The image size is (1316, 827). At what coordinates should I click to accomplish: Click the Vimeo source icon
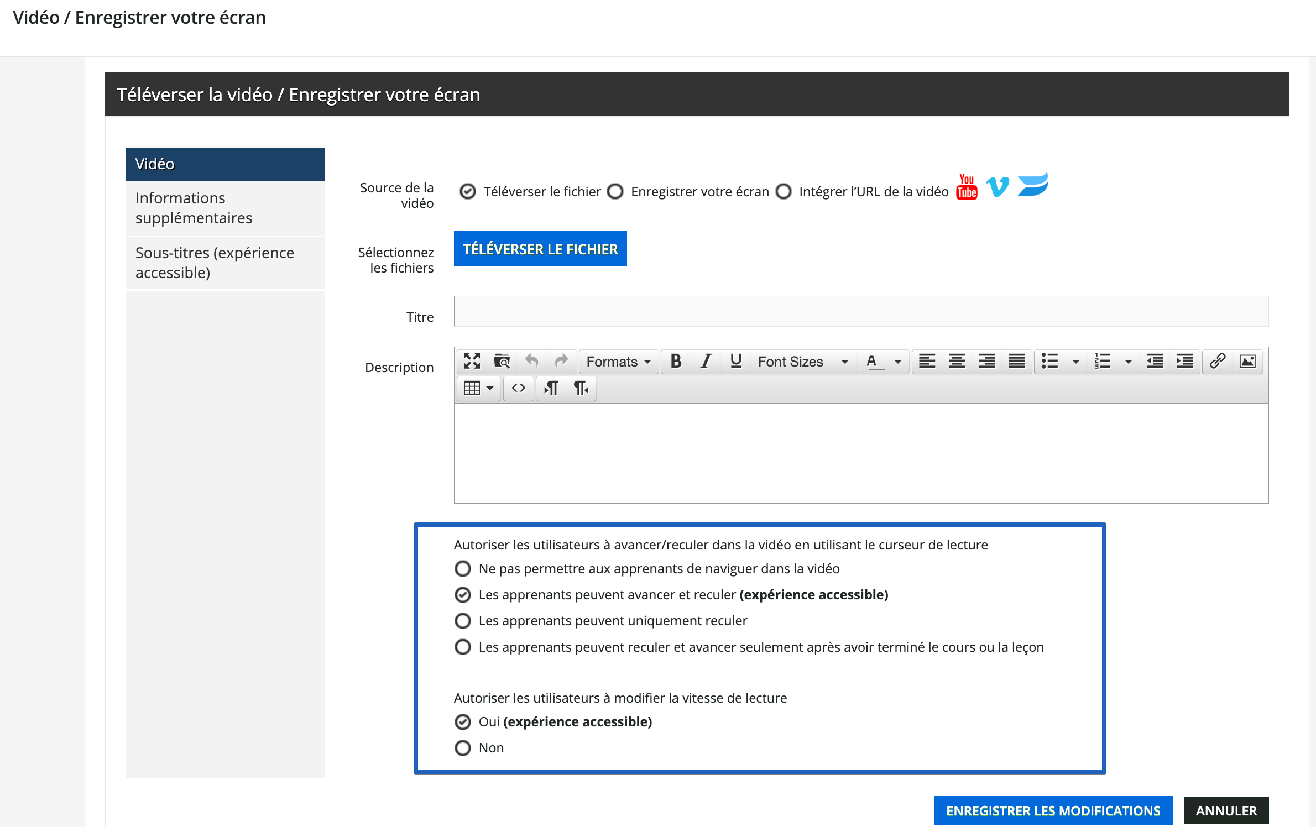(x=998, y=186)
